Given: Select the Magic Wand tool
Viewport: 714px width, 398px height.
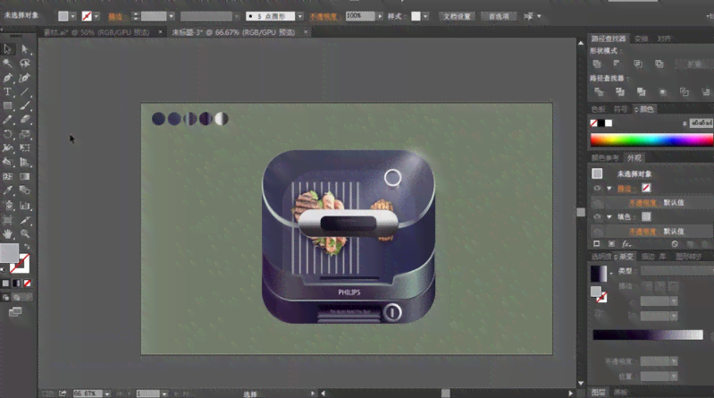Looking at the screenshot, I should click(x=8, y=63).
